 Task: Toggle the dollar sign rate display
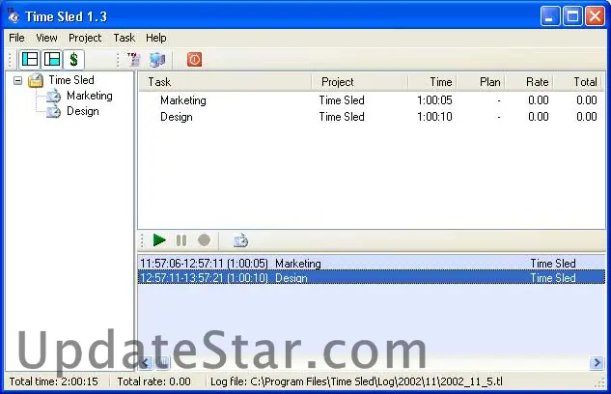coord(73,59)
